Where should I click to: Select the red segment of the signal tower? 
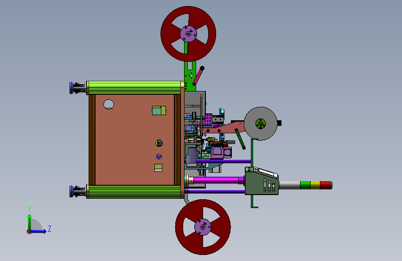[x=325, y=185]
